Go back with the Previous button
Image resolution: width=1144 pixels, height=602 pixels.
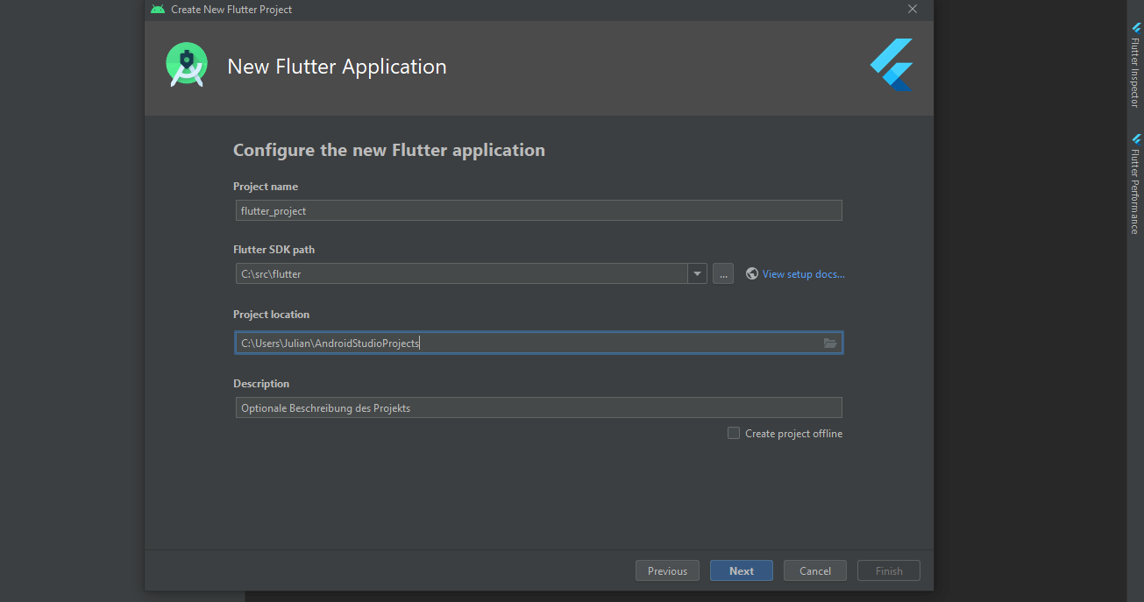pos(667,570)
